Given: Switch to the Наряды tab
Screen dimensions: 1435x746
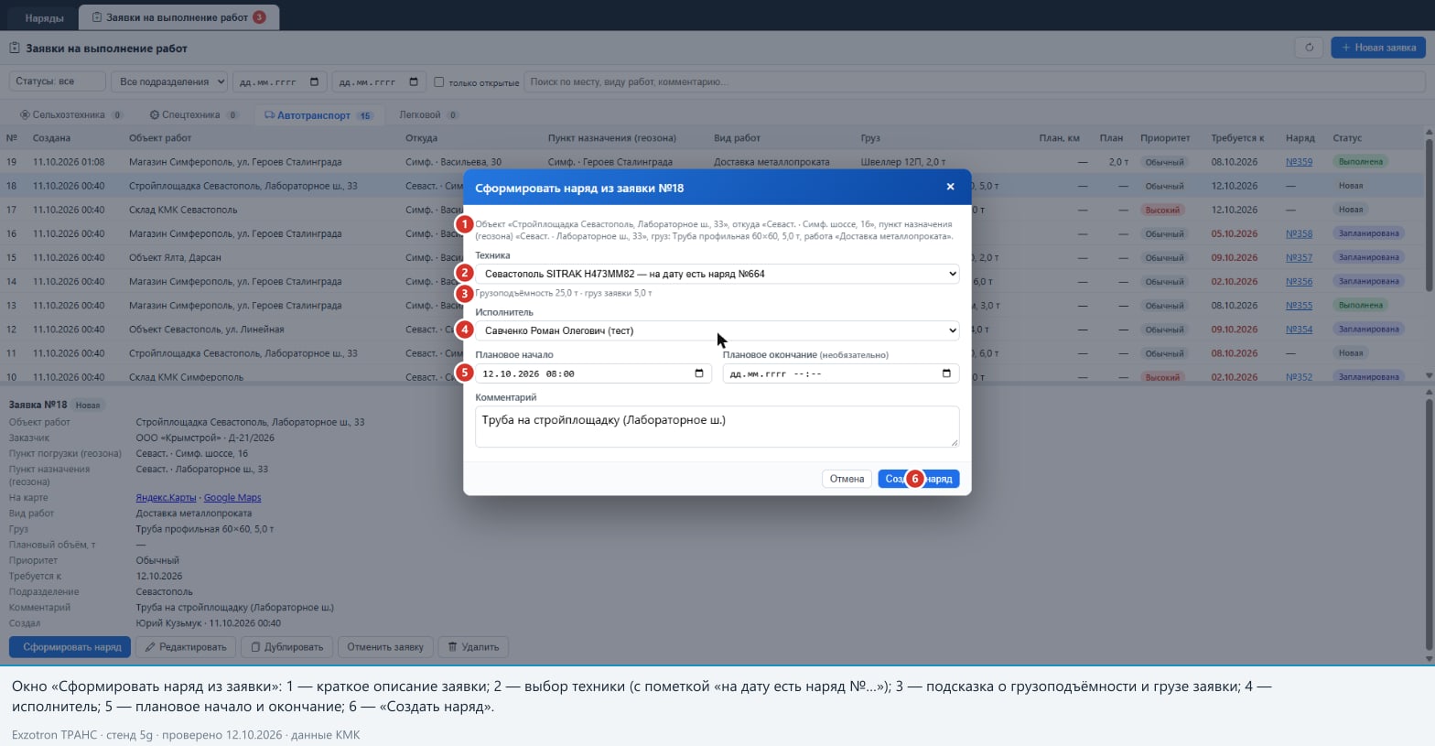Looking at the screenshot, I should tap(45, 17).
